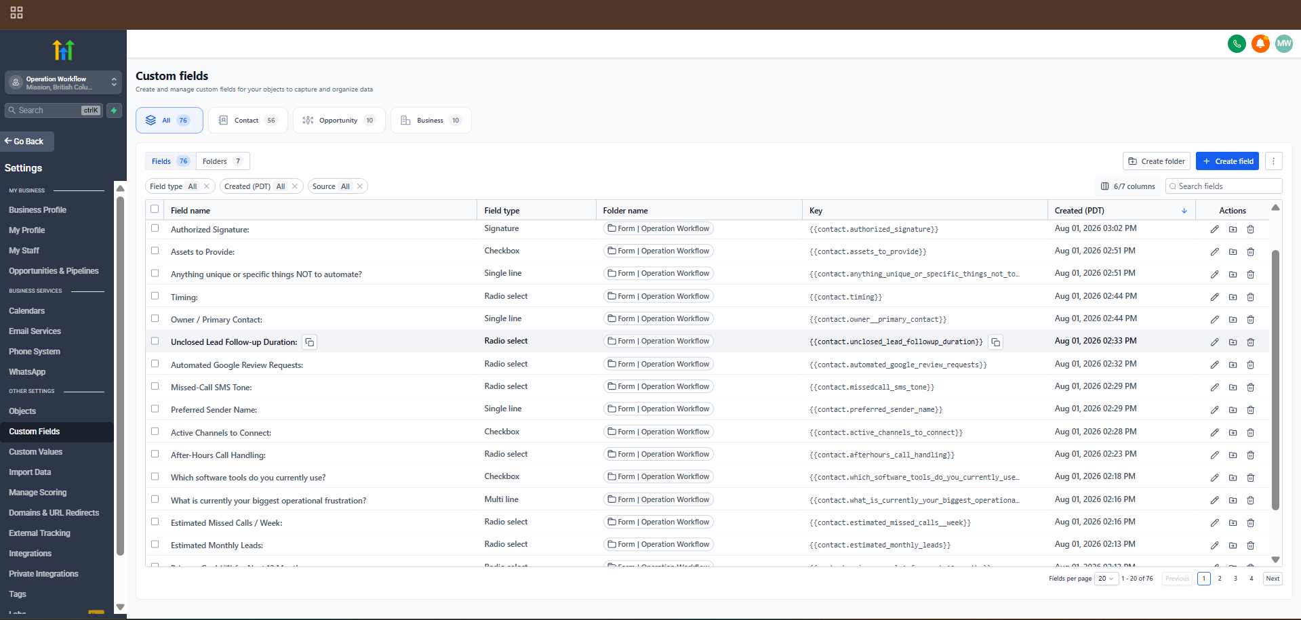This screenshot has height=620, width=1301.
Task: Check the Missed-Call SMS Tone row checkbox
Action: (x=155, y=386)
